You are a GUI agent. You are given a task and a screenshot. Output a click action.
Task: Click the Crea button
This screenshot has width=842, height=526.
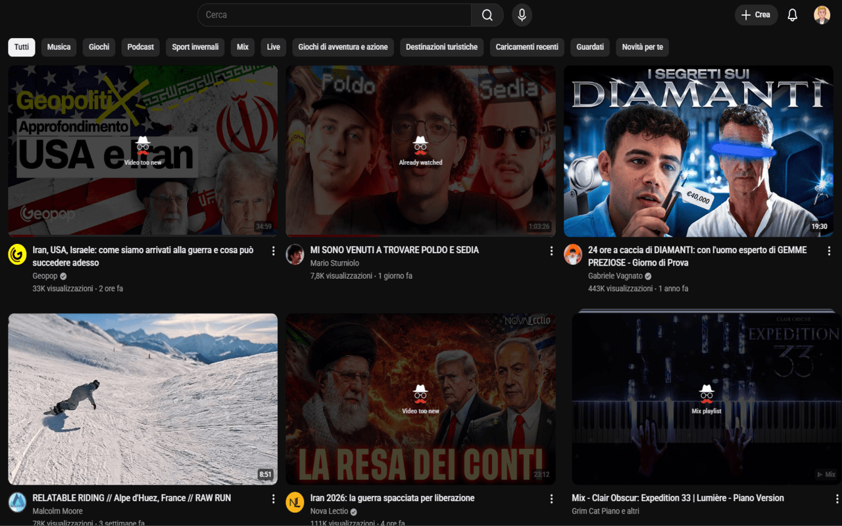756,15
